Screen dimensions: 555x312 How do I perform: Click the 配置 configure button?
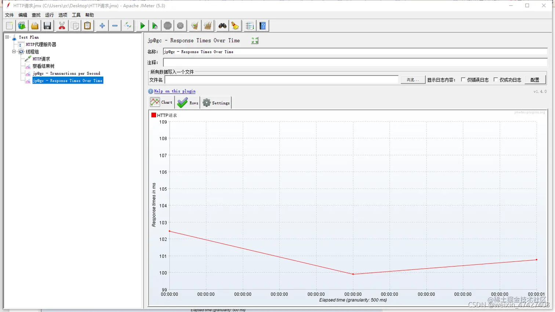[x=535, y=80]
